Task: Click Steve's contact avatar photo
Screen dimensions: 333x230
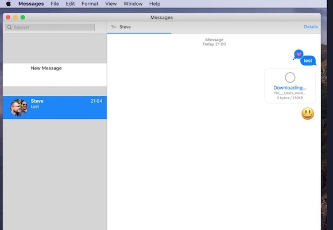Action: pyautogui.click(x=19, y=107)
